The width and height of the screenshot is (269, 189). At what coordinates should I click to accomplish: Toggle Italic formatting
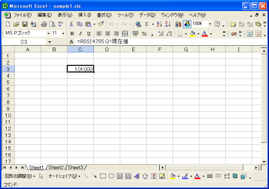(x=80, y=34)
